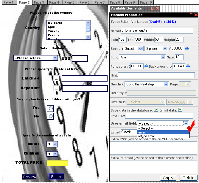Viewport: 199px width, 183px height.
Task: Switch to the Page 4 tab
Action: (x=55, y=3)
